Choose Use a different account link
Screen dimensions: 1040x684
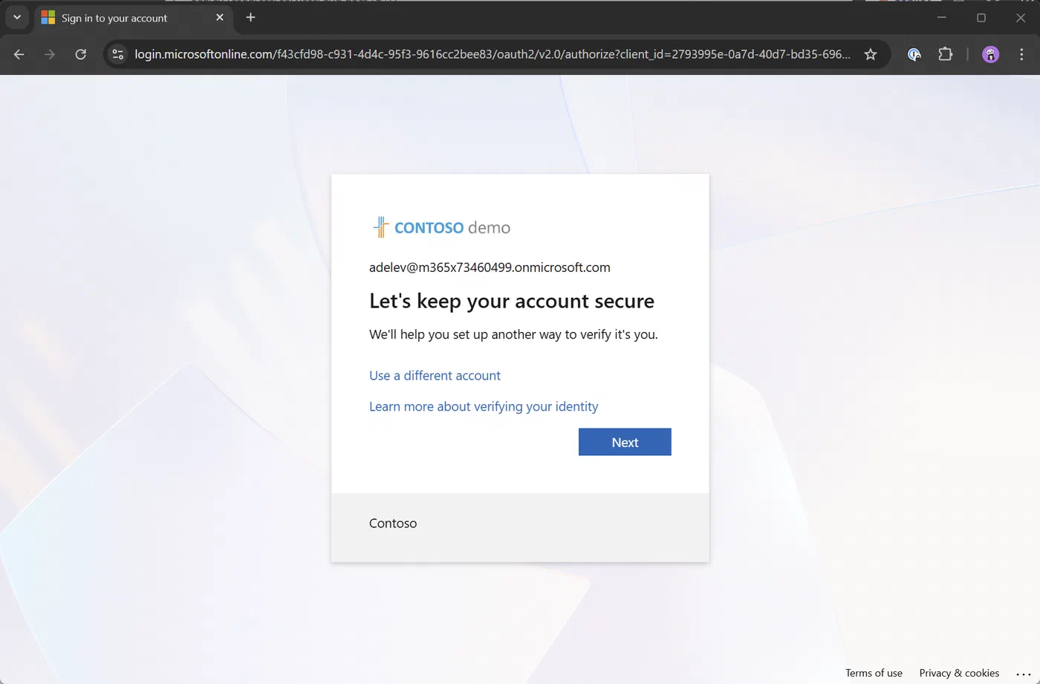435,376
